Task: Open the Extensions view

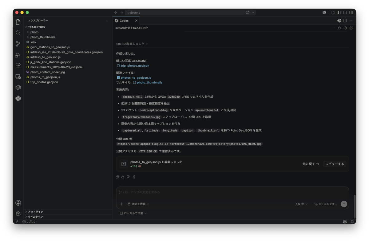Action: pos(18,66)
